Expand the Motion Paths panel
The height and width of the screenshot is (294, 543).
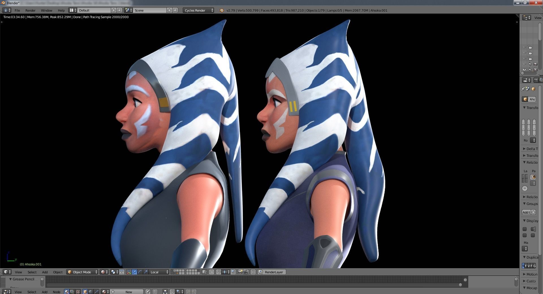pyautogui.click(x=524, y=274)
